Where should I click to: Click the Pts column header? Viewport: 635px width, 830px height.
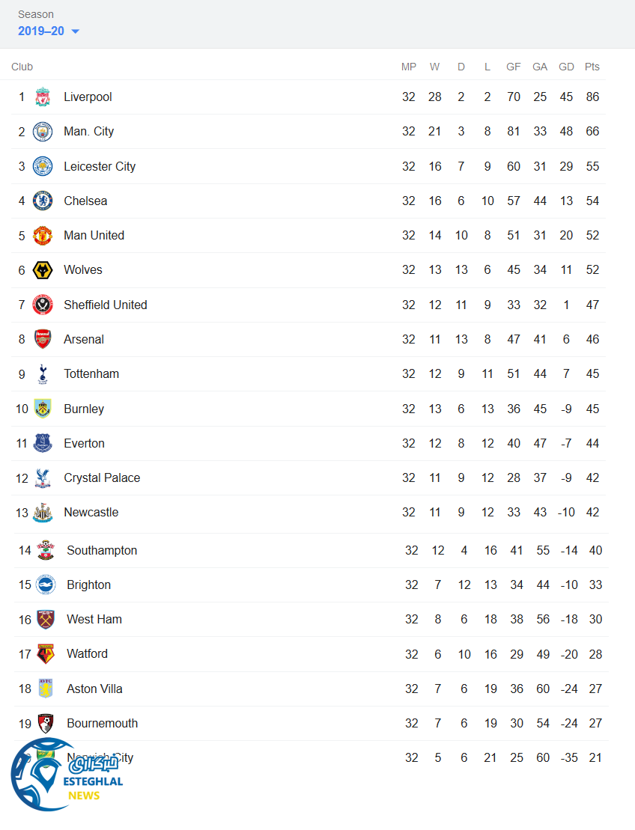[592, 67]
